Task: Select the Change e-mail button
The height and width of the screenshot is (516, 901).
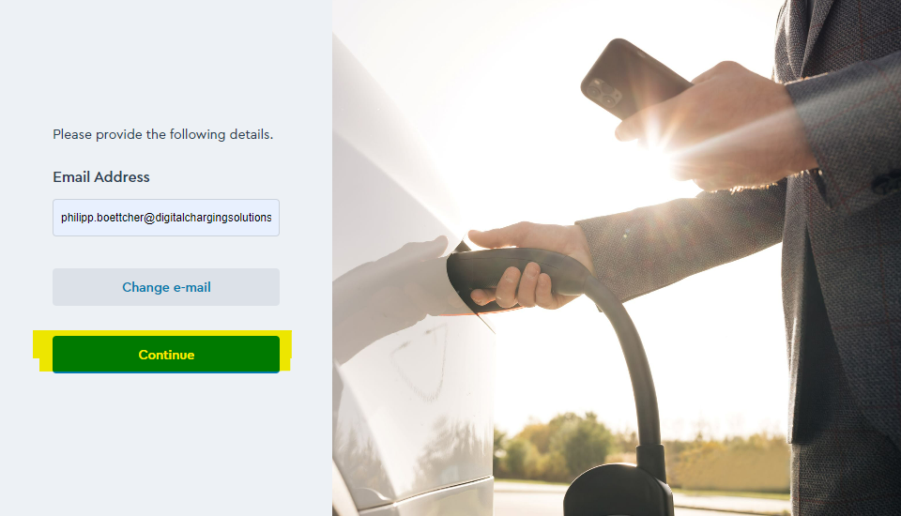Action: [166, 287]
